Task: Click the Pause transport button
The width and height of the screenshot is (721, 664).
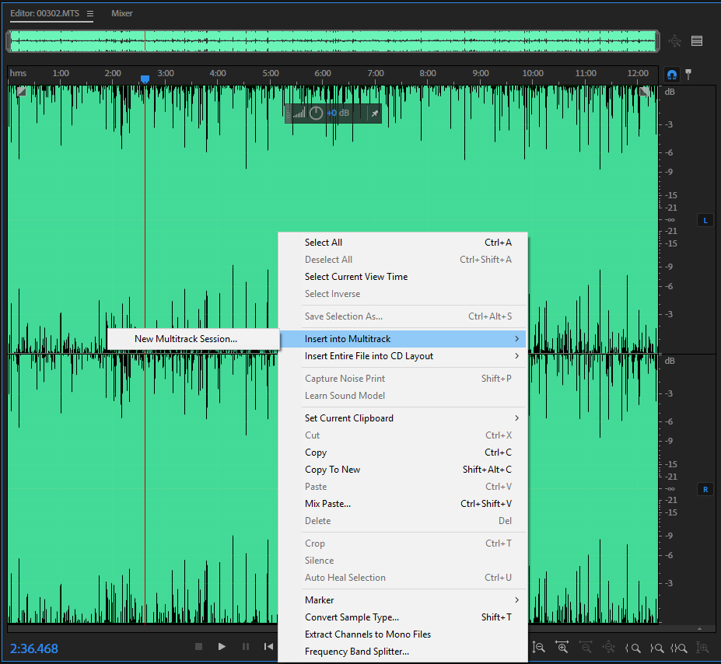Action: click(x=246, y=647)
